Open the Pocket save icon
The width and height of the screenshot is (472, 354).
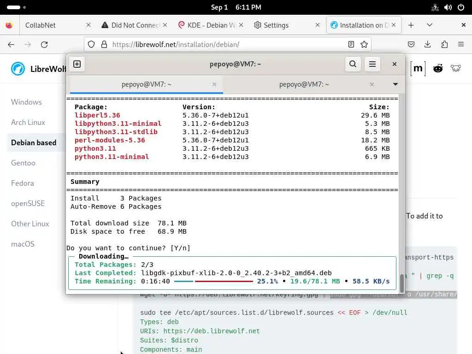pos(411,45)
